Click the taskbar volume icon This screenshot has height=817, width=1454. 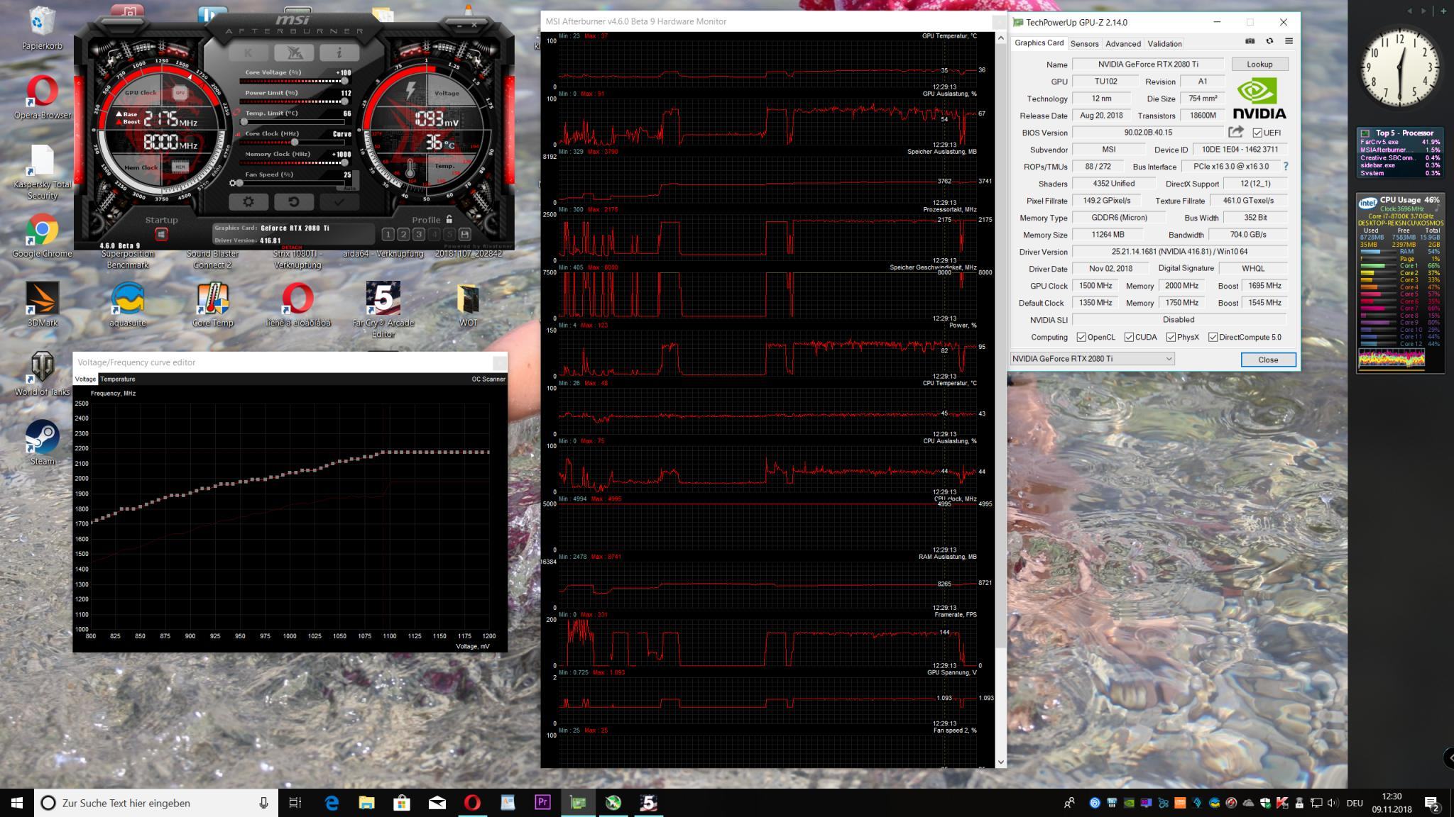click(x=1333, y=803)
